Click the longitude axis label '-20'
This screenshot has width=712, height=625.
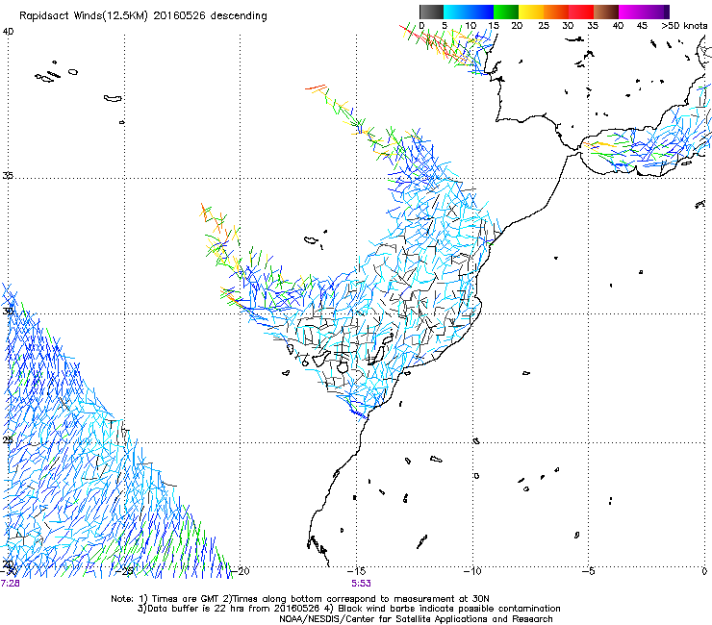(x=241, y=571)
